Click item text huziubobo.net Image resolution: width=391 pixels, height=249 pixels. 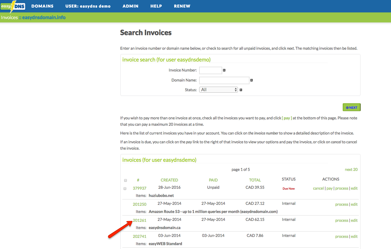pyautogui.click(x=161, y=195)
